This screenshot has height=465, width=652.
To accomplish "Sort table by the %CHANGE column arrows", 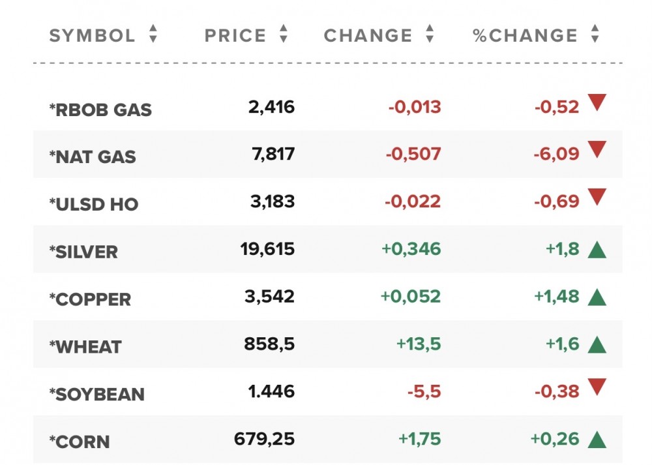I will [594, 35].
